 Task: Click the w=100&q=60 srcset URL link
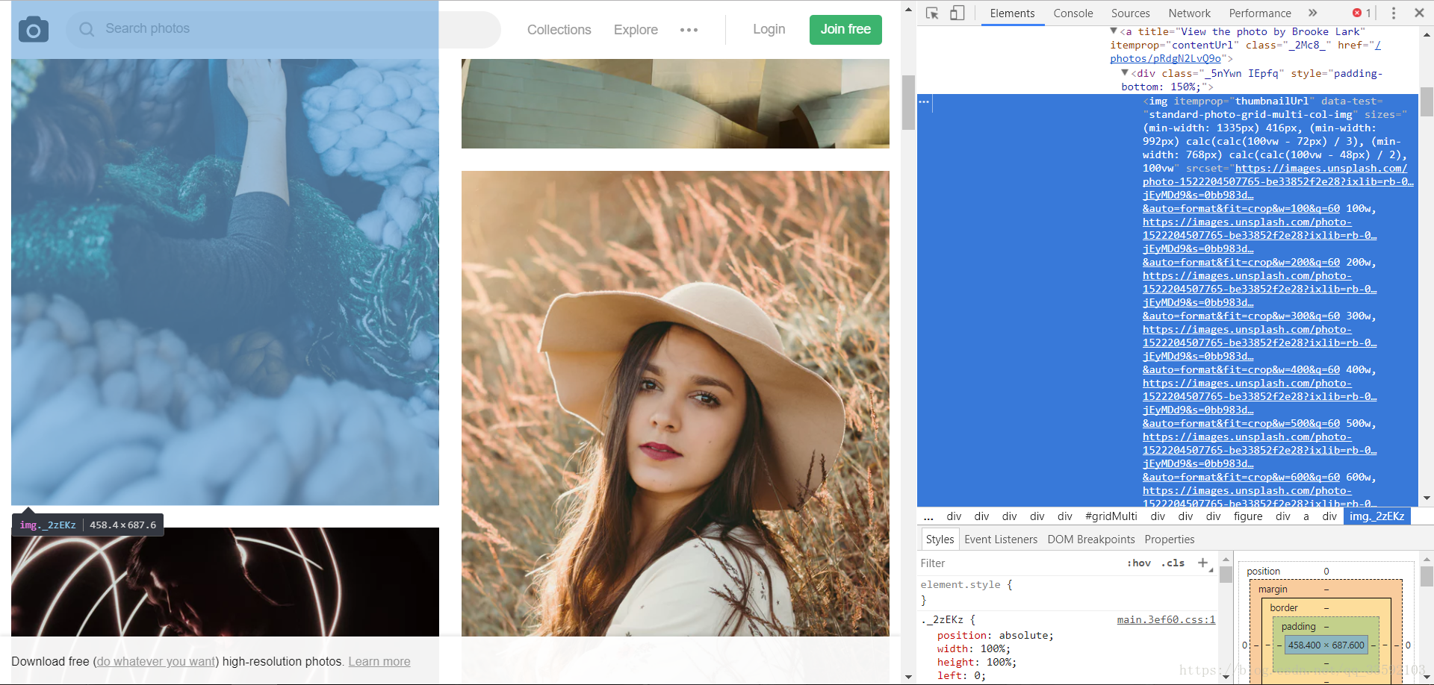click(x=1241, y=209)
